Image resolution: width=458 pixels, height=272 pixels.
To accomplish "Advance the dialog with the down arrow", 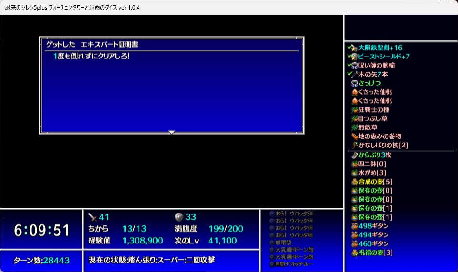I will pos(172,132).
